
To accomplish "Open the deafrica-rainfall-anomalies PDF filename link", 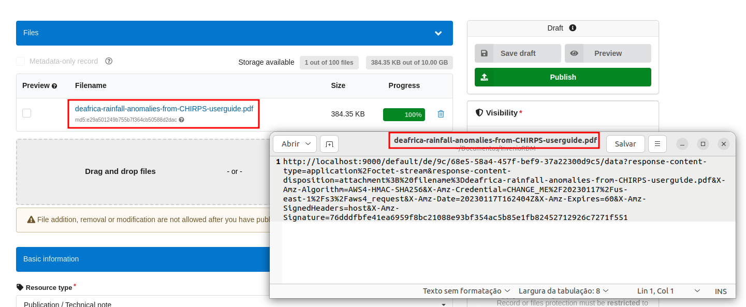I will (165, 108).
